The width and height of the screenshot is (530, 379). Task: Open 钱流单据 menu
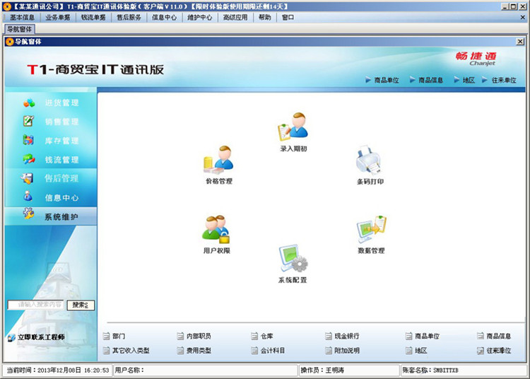click(93, 17)
